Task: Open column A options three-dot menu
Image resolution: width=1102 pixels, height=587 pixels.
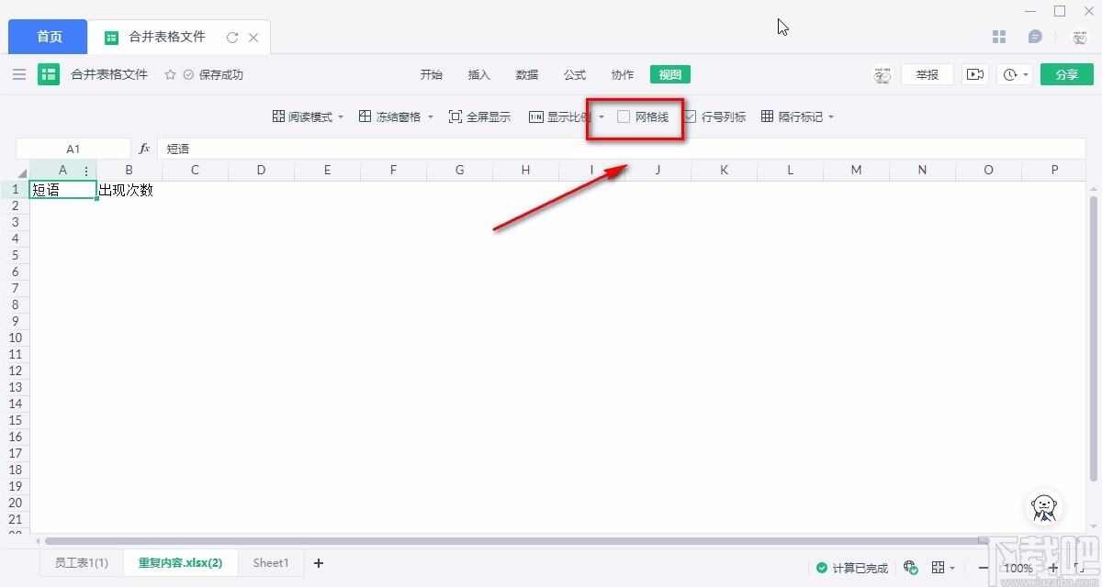Action: pyautogui.click(x=86, y=170)
